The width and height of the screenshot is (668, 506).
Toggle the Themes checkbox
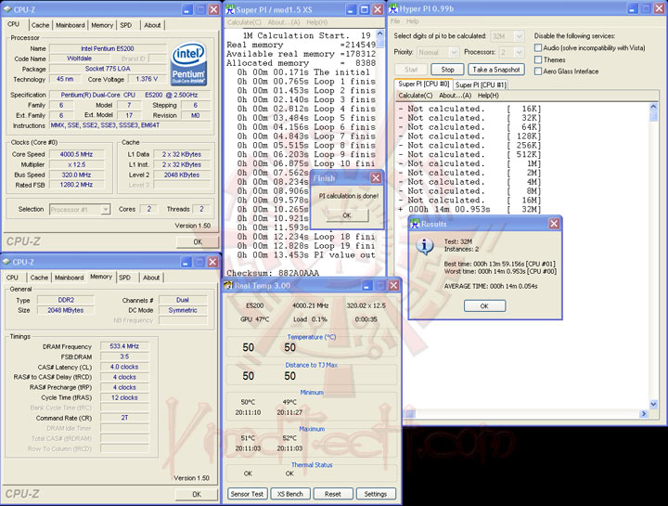538,59
